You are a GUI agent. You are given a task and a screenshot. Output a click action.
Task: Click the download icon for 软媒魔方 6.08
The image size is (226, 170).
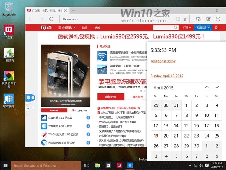(88, 126)
